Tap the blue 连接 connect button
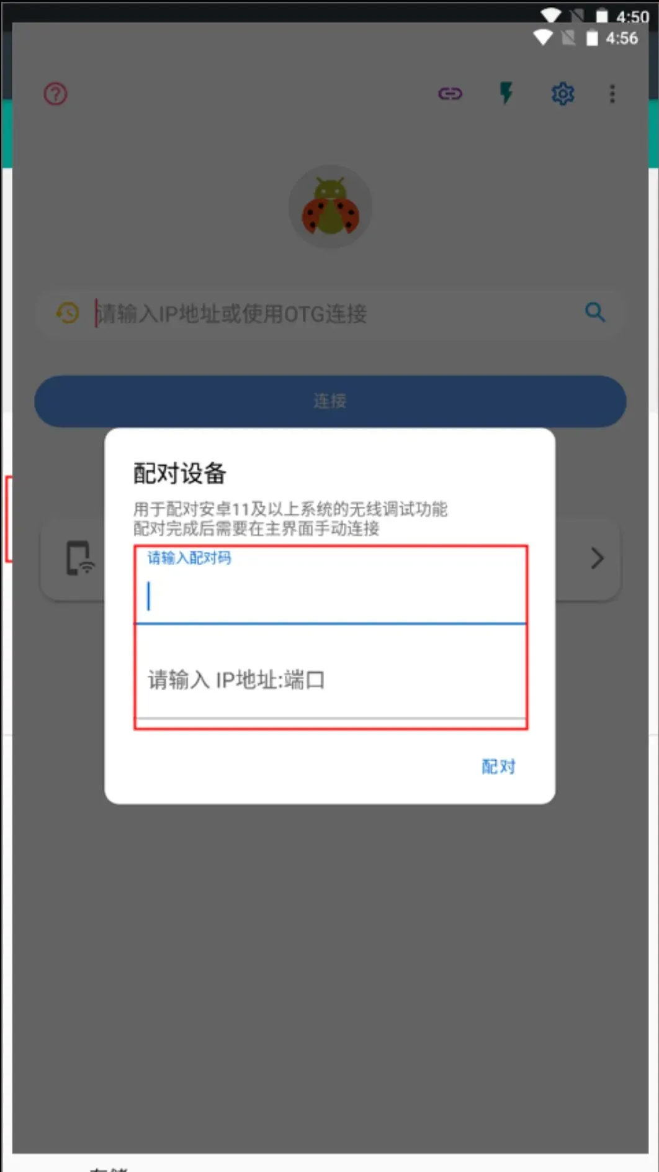 tap(330, 401)
